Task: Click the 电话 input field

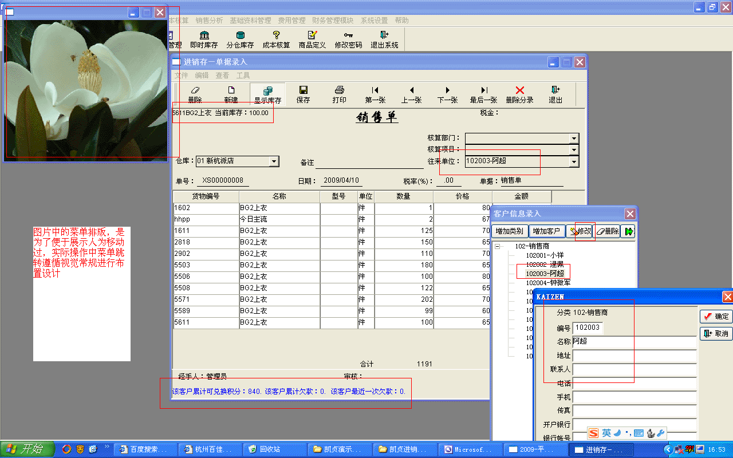Action: click(635, 384)
